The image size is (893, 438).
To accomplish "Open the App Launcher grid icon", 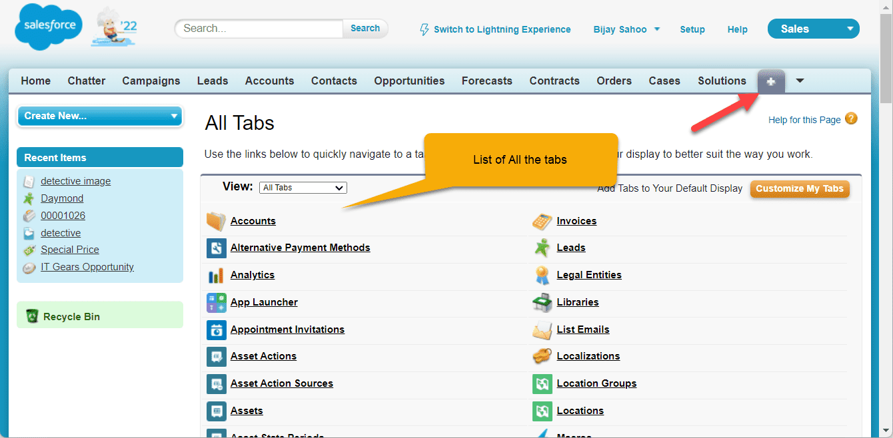I will pos(216,302).
